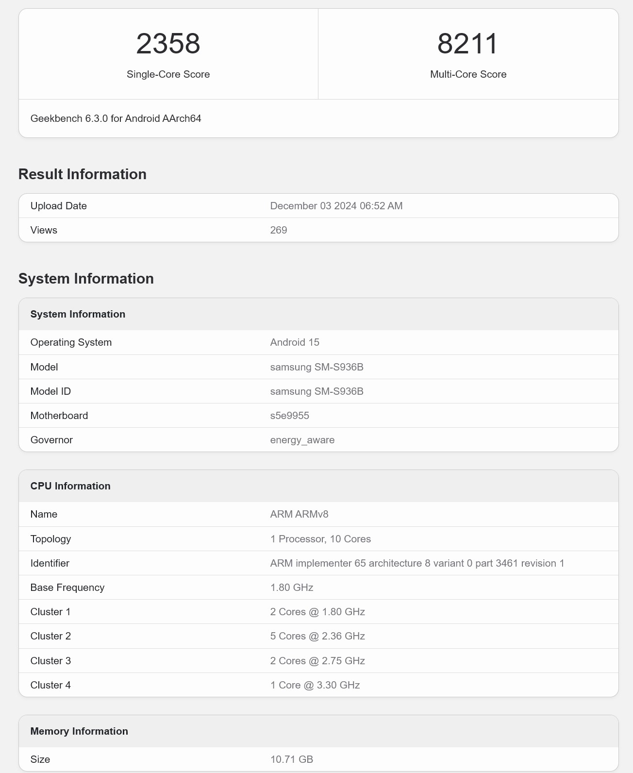Click the Cluster 2 value 5 Cores @ 2.36 GHz
Viewport: 633px width, 773px height.
[x=317, y=636]
